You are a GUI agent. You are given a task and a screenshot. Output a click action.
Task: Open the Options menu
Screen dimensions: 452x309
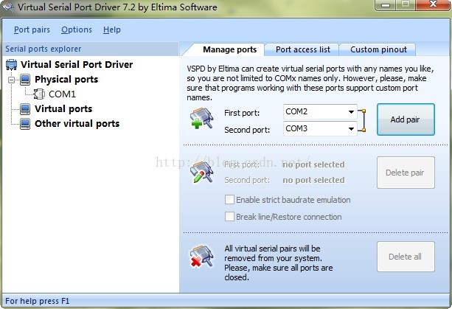click(77, 29)
